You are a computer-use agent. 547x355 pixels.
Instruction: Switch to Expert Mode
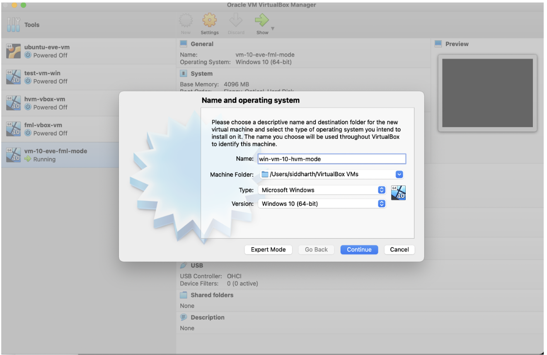click(268, 249)
